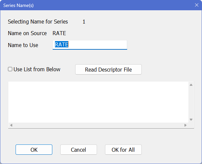The width and height of the screenshot is (202, 164).
Task: Click the list box scroll right arrow
Action: [185, 125]
